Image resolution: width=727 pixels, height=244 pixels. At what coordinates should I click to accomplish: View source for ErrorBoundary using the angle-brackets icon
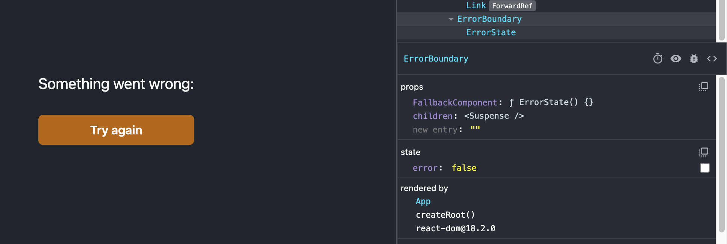712,59
